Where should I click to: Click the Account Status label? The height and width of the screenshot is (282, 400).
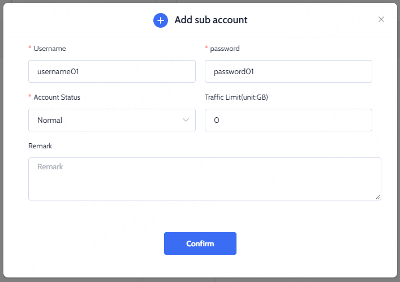57,97
